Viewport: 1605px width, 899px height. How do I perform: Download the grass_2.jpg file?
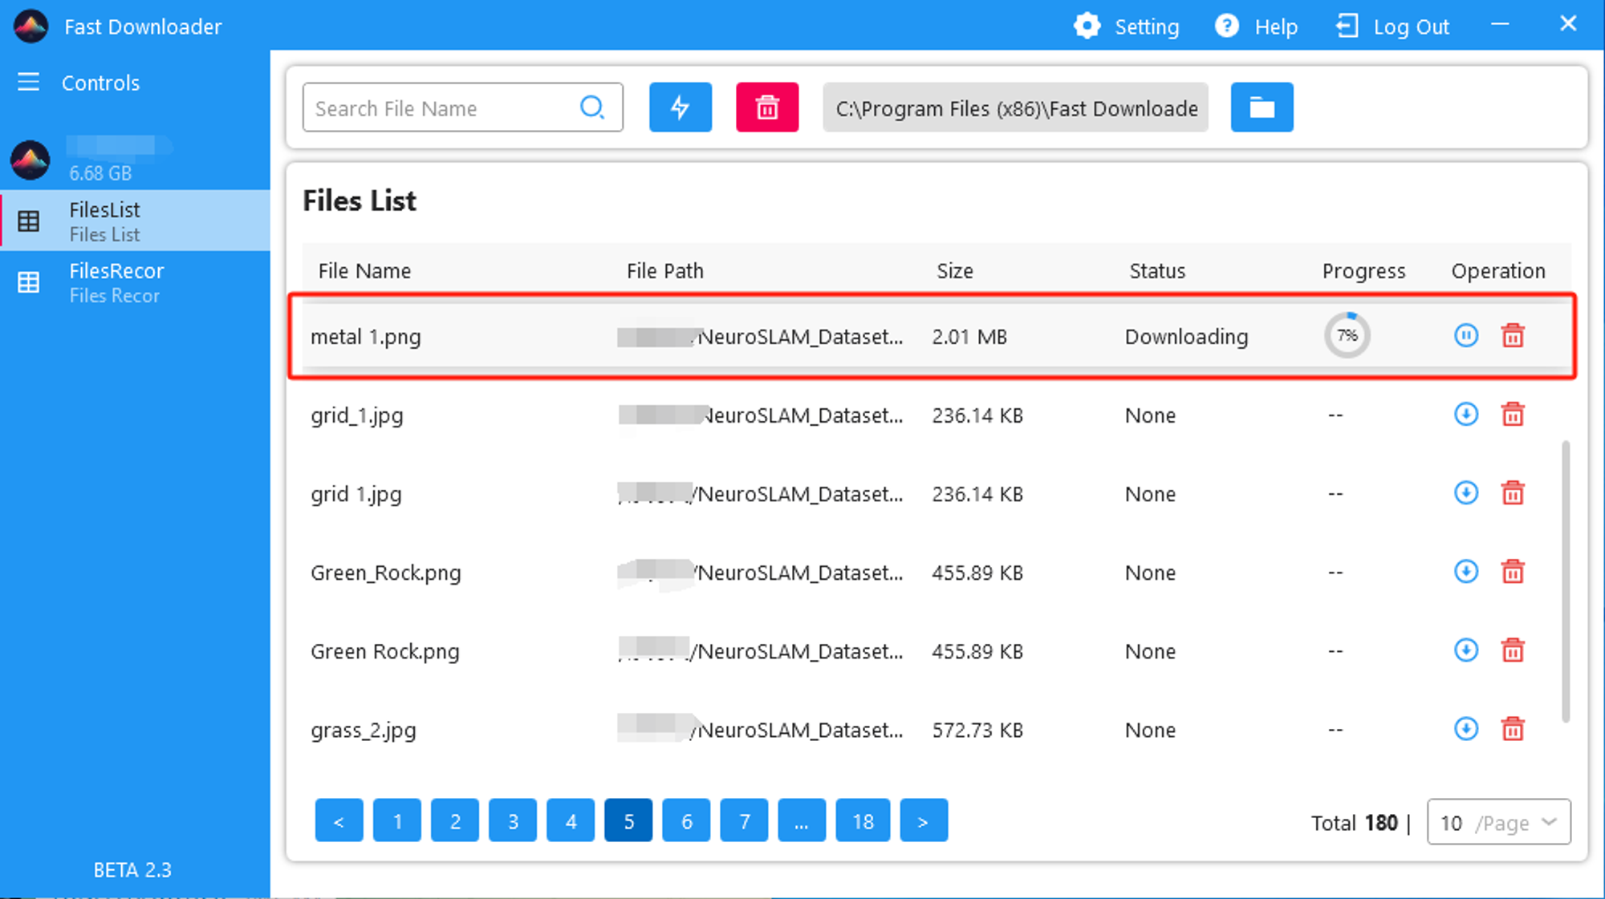point(1465,729)
